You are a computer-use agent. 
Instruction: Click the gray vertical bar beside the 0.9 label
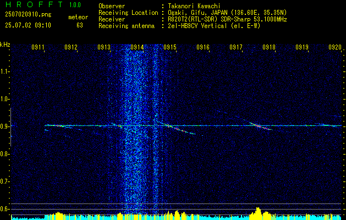tap(10, 127)
